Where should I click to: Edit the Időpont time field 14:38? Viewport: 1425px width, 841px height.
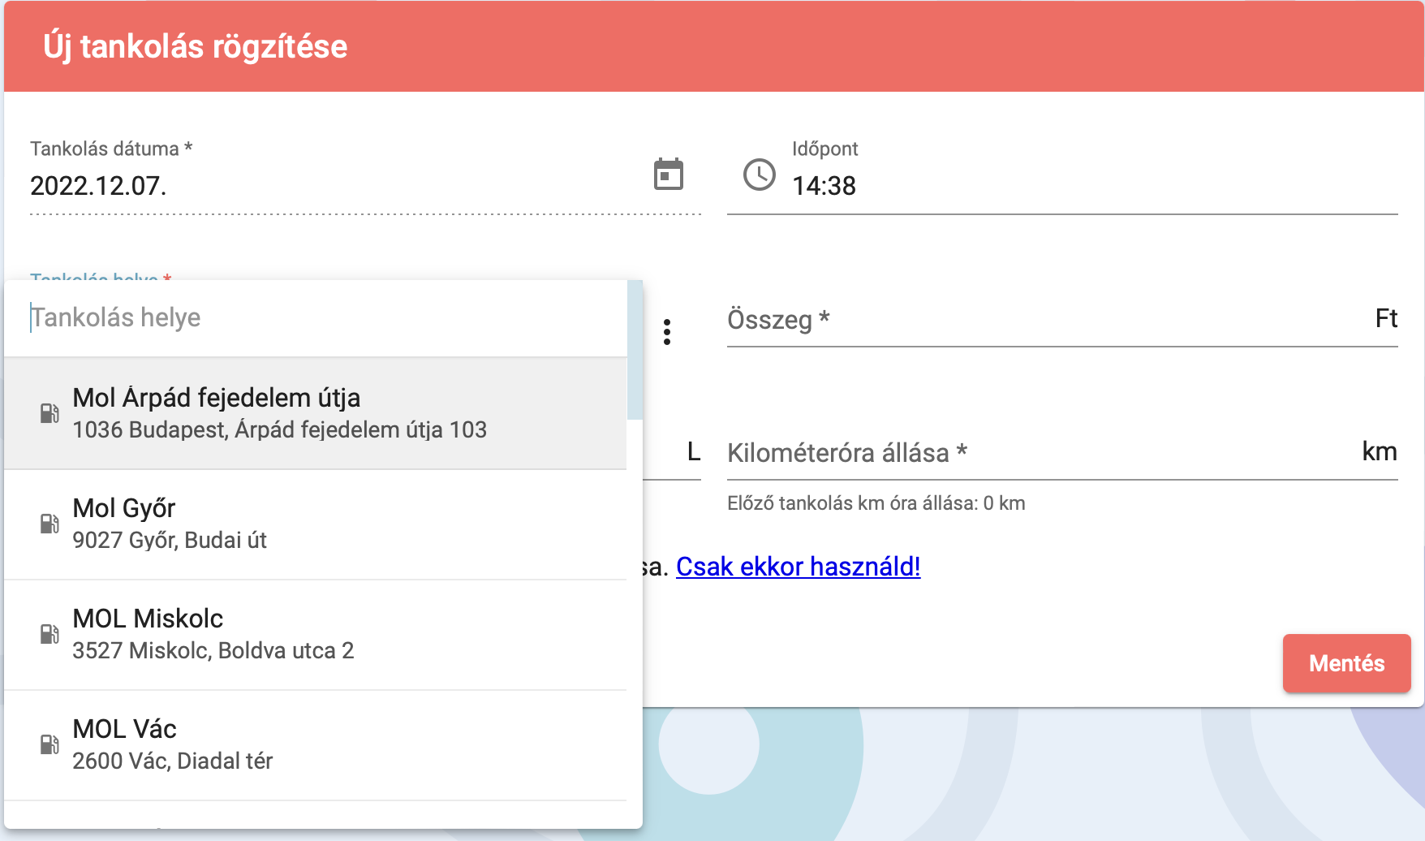click(x=1094, y=186)
